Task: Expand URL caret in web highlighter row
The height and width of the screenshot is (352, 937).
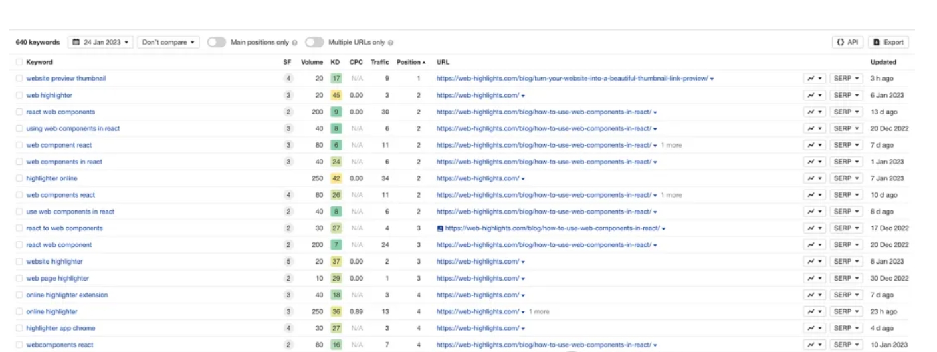Action: (x=523, y=96)
